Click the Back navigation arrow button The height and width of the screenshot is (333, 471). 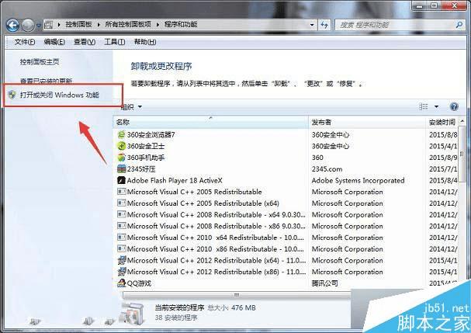[x=12, y=26]
